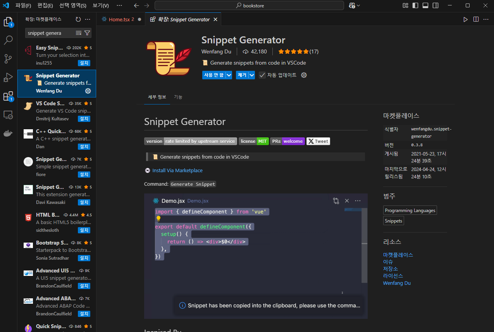Screen dimensions: 494x332
Task: Select the Snippets category tag
Action: pos(393,221)
